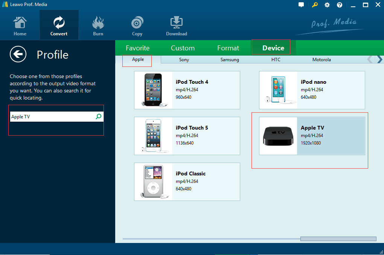Switch to the Format tab
This screenshot has width=384, height=255.
click(x=228, y=48)
